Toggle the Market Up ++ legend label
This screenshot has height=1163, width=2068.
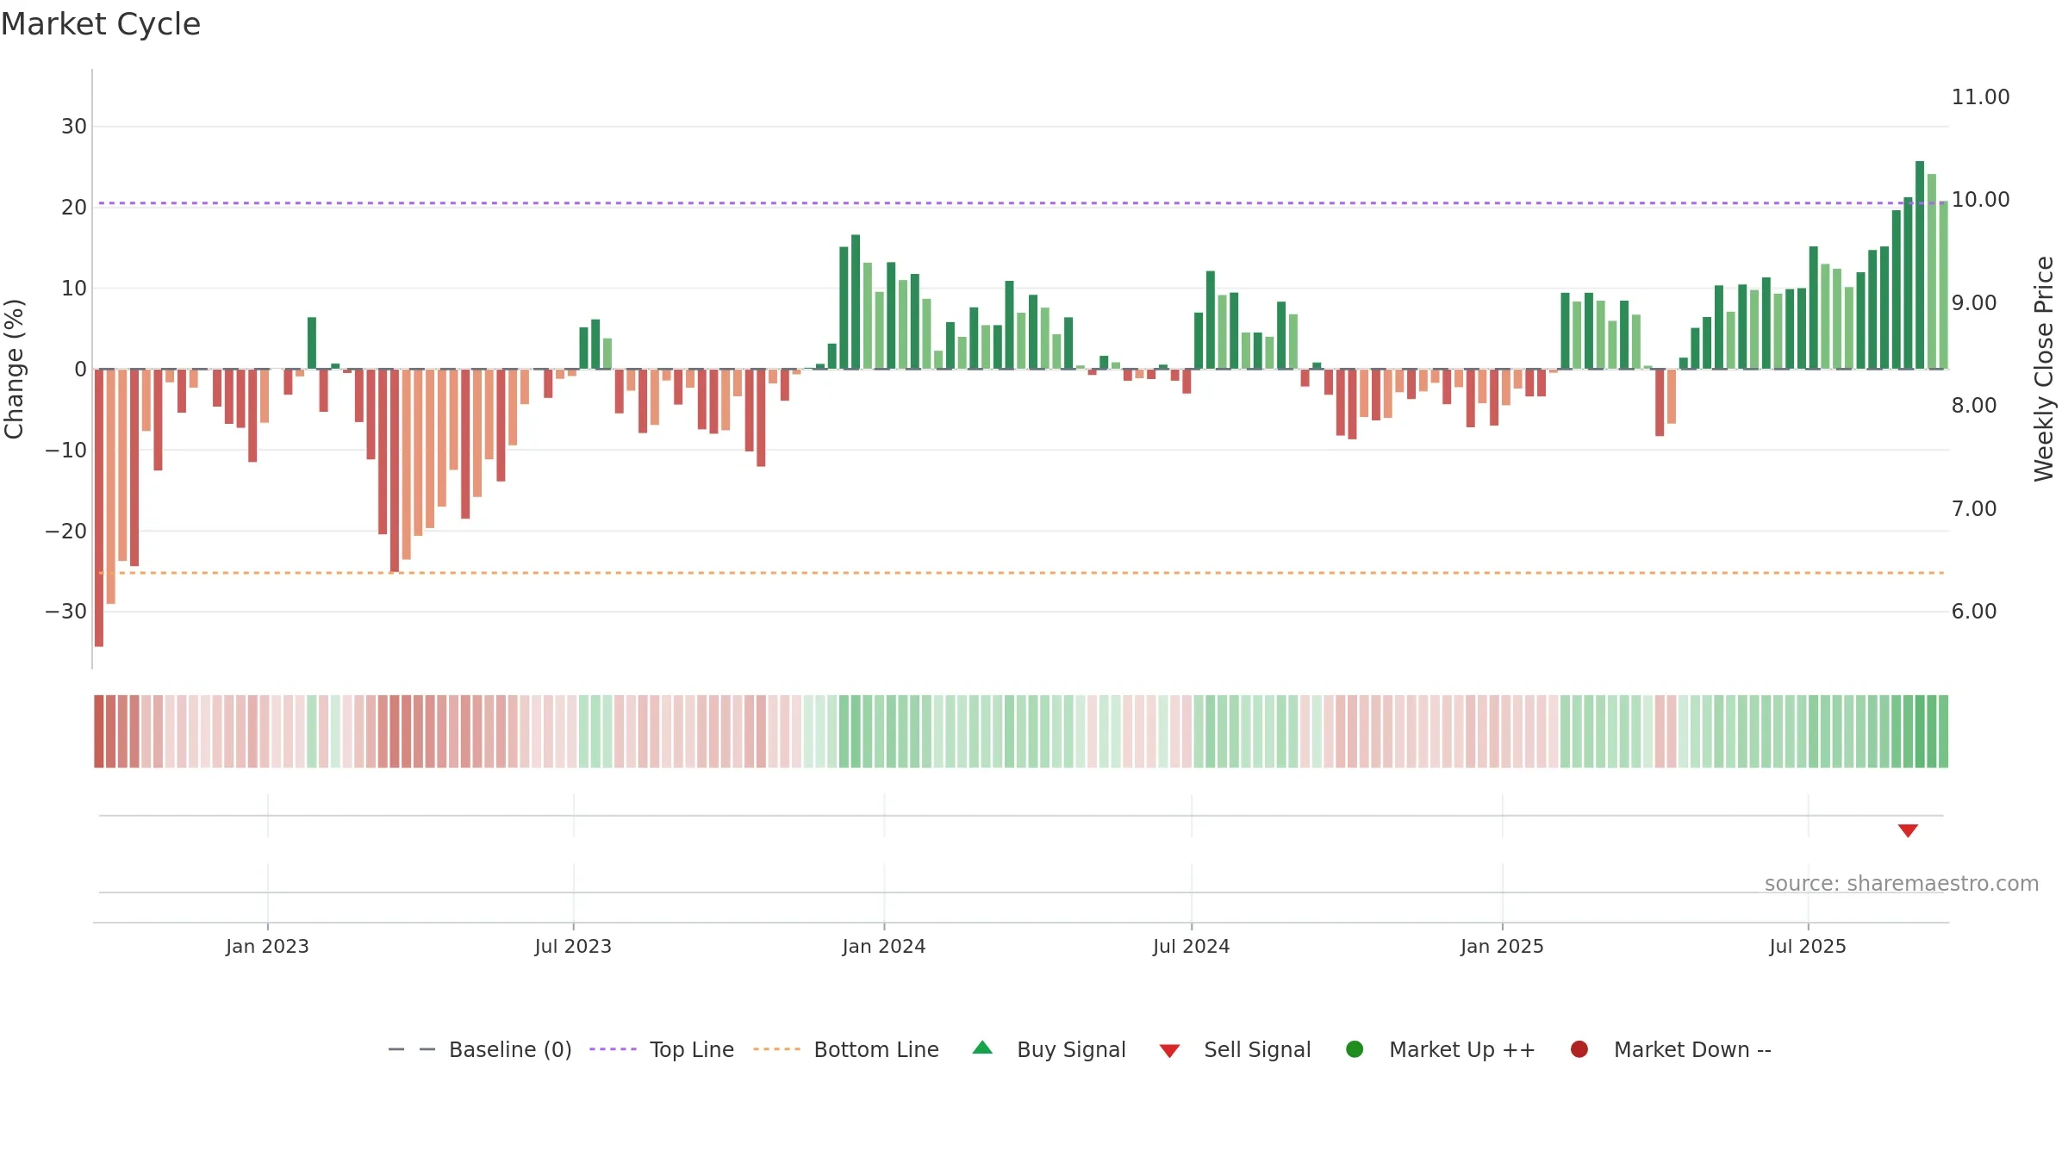click(x=1462, y=1049)
